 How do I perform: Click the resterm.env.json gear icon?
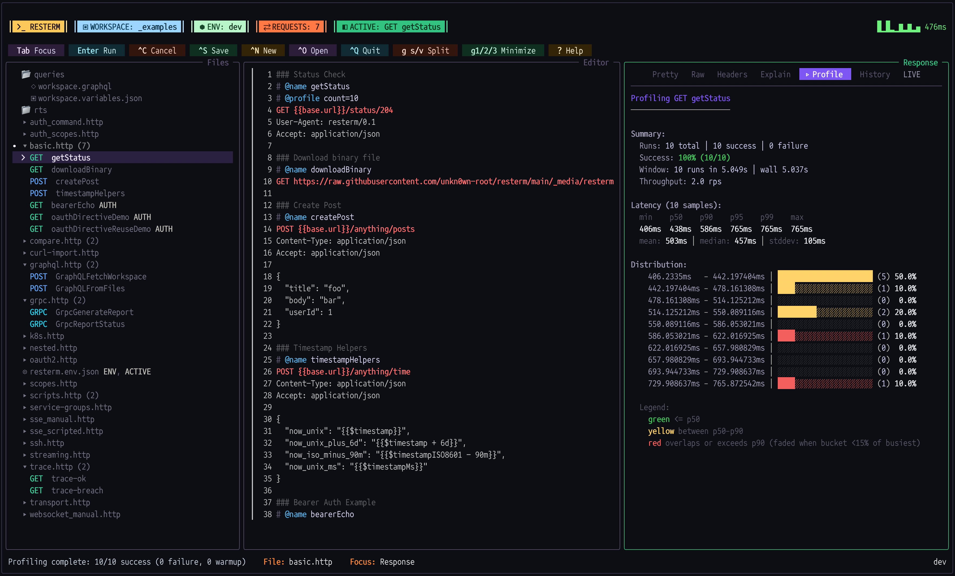[x=25, y=372]
